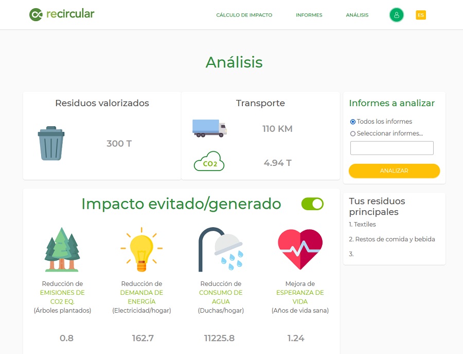Click the heart life expectancy icon

click(x=300, y=249)
